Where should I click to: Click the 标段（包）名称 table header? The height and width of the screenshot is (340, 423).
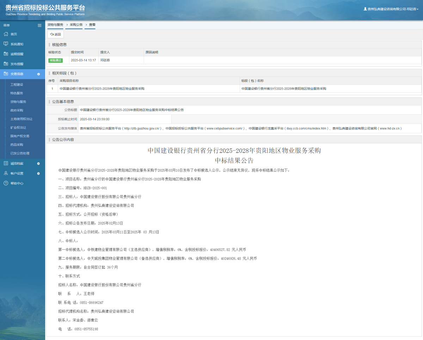254,80
